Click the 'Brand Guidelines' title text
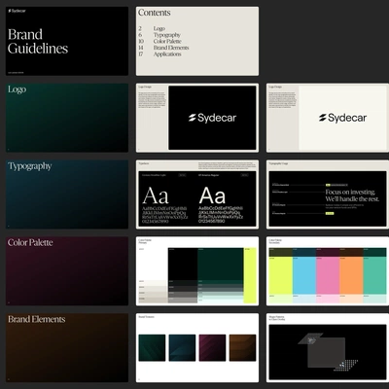The height and width of the screenshot is (389, 389). click(x=38, y=42)
